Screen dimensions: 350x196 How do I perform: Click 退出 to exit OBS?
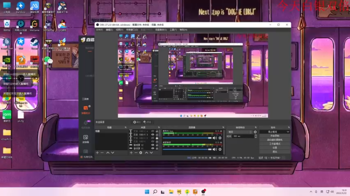click(275, 152)
